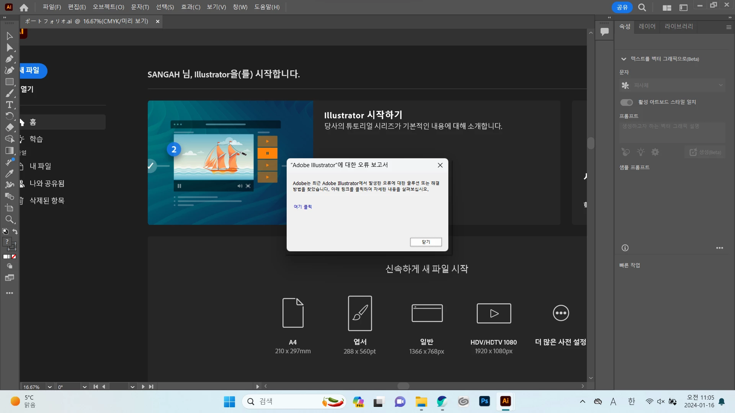Choose the A4 preset thumbnail
Viewport: 735px width, 413px height.
pyautogui.click(x=293, y=313)
